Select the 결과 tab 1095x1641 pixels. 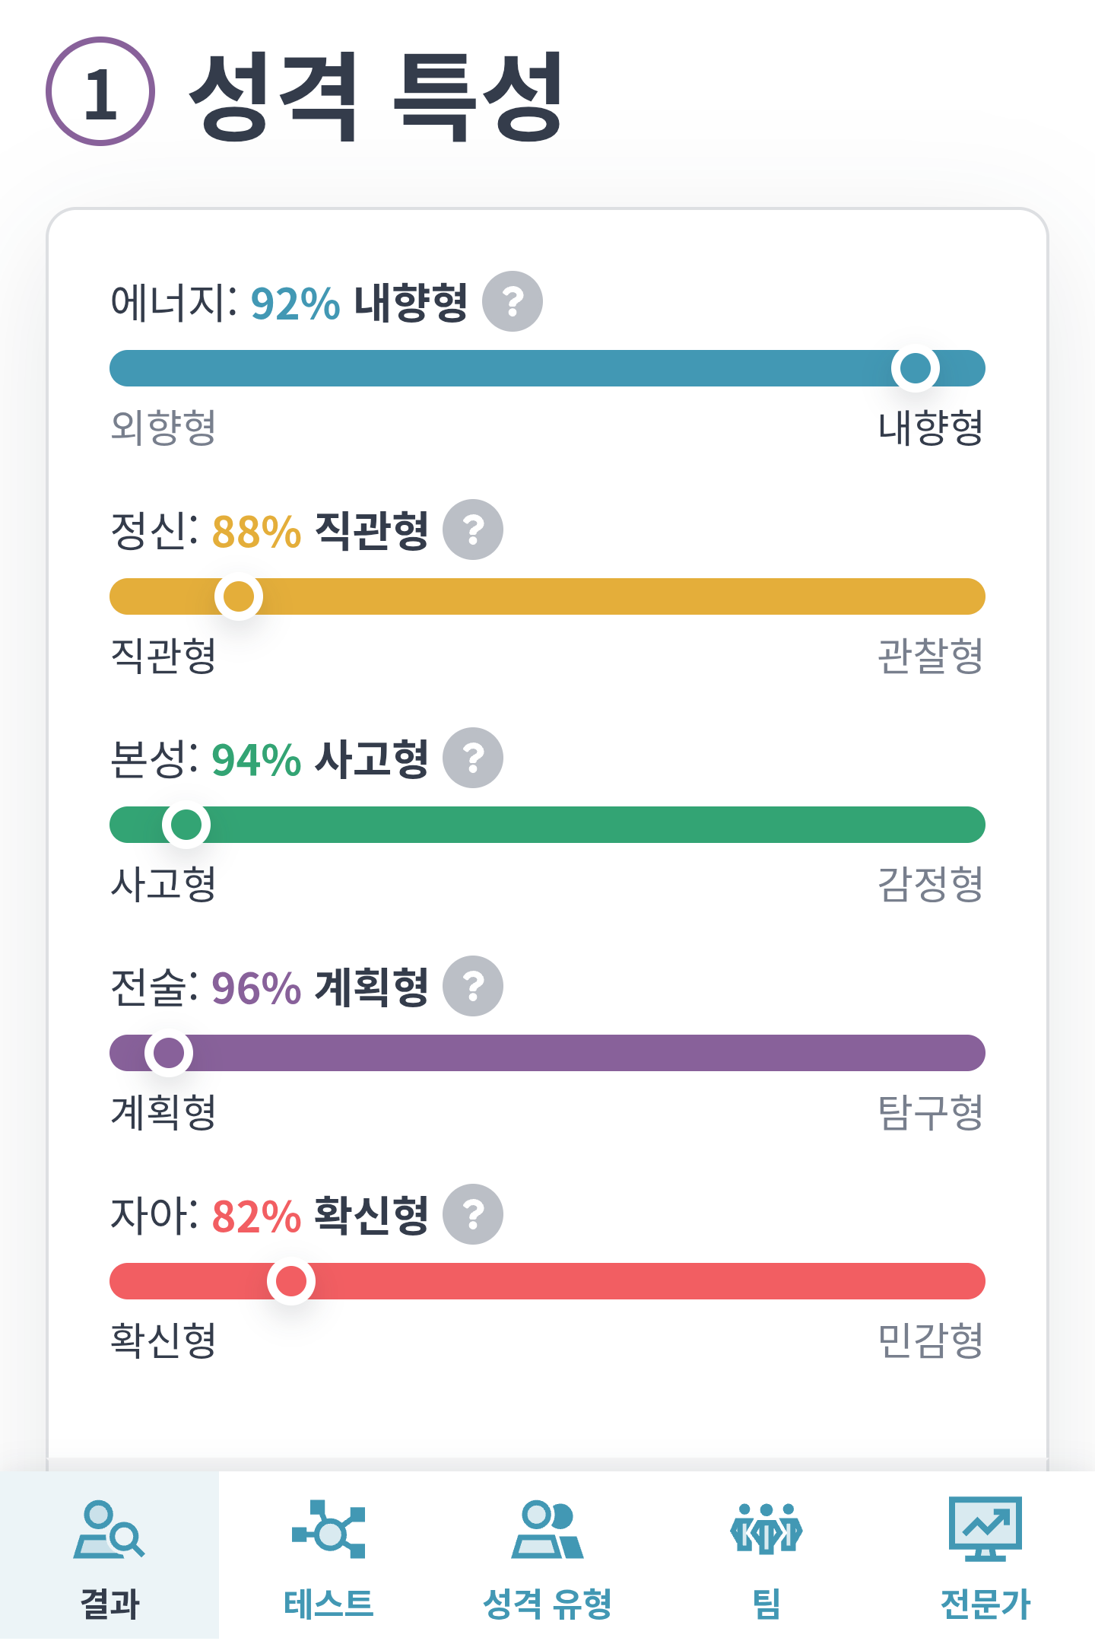click(x=109, y=1555)
